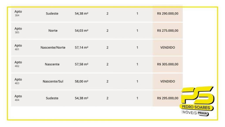
Task: Click the 57,58 m² area value
Action: pyautogui.click(x=81, y=64)
